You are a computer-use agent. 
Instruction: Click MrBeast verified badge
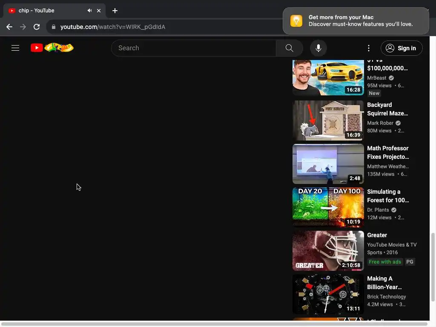click(391, 78)
